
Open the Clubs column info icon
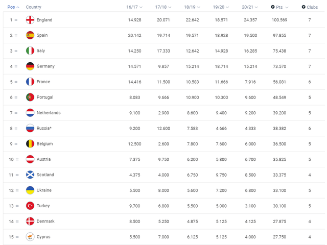[303, 7]
